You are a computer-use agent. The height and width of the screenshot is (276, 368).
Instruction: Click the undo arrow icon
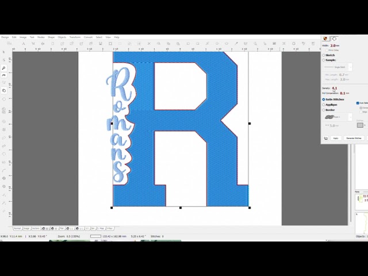click(188, 44)
